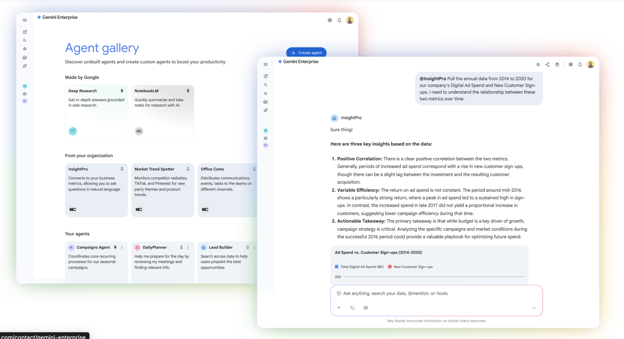This screenshot has width=624, height=339.
Task: Click blue Total Digital Ad Spend swatch
Action: pos(337,267)
